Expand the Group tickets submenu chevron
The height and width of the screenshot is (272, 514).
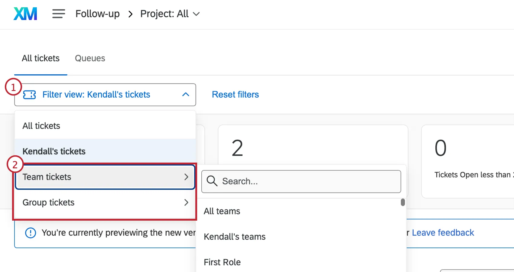186,202
